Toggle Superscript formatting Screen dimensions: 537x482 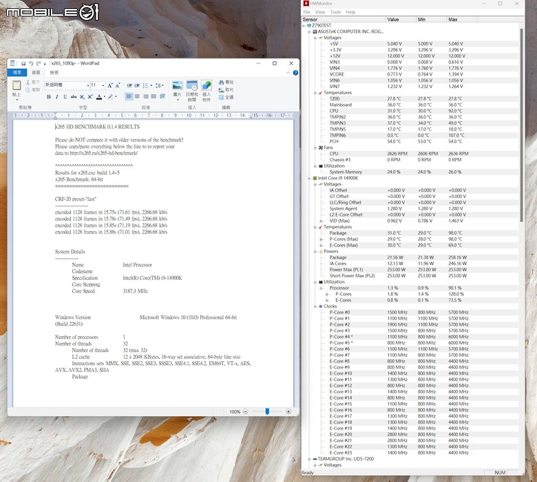pos(90,97)
